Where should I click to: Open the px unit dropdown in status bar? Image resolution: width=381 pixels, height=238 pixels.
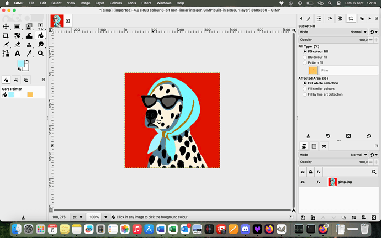click(x=77, y=217)
